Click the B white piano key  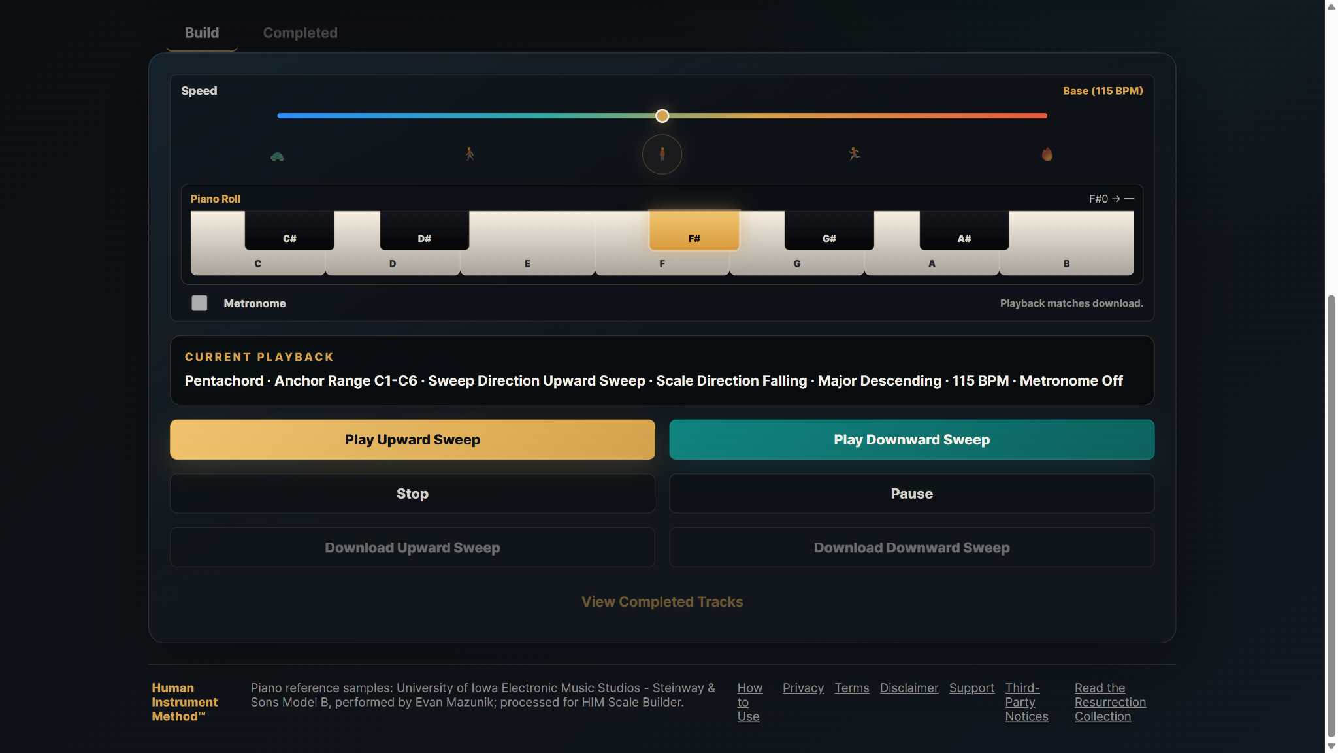[x=1067, y=263]
